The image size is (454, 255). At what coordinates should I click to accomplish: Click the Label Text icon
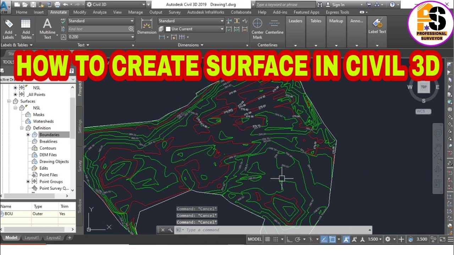coord(377,23)
